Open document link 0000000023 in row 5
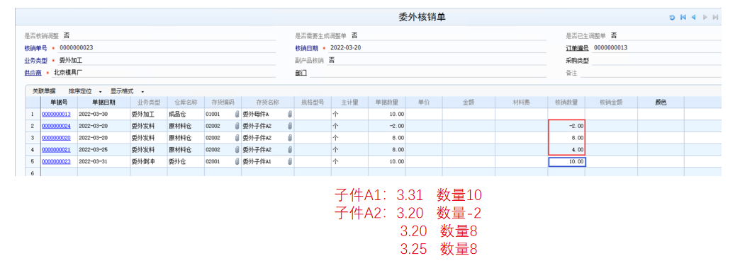Image resolution: width=740 pixels, height=268 pixels. click(x=56, y=161)
